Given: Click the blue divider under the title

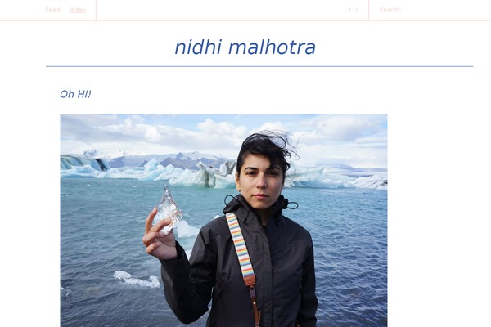Looking at the screenshot, I should 259,66.
